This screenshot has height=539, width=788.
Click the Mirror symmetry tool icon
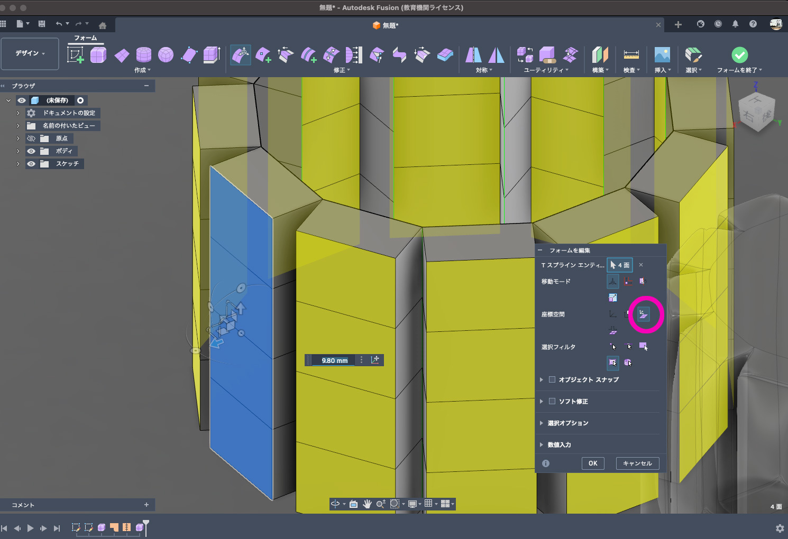473,55
